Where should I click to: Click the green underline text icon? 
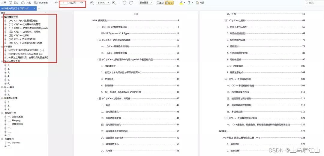coord(189,3)
